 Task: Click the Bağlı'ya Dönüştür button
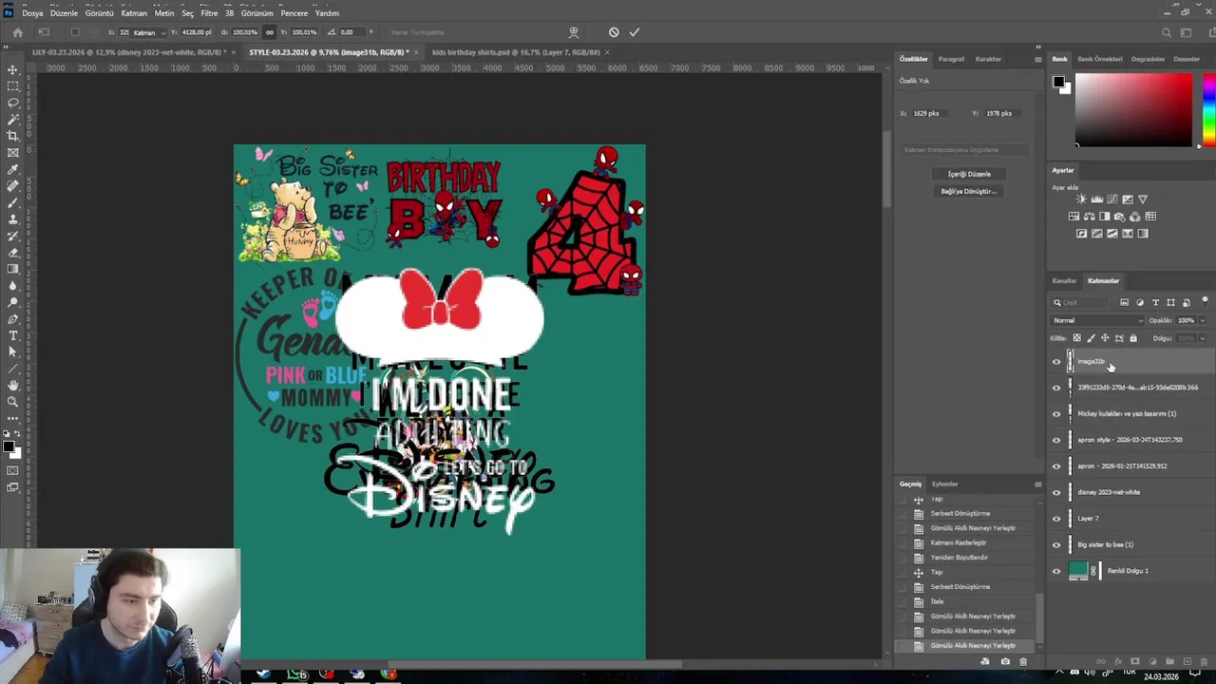point(969,191)
